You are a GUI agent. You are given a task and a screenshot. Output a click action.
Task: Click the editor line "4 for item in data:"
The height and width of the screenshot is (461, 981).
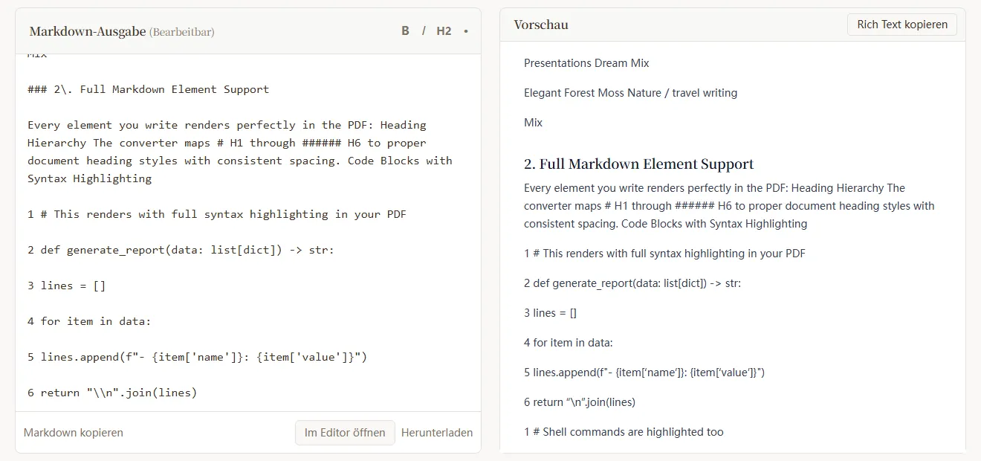coord(89,321)
